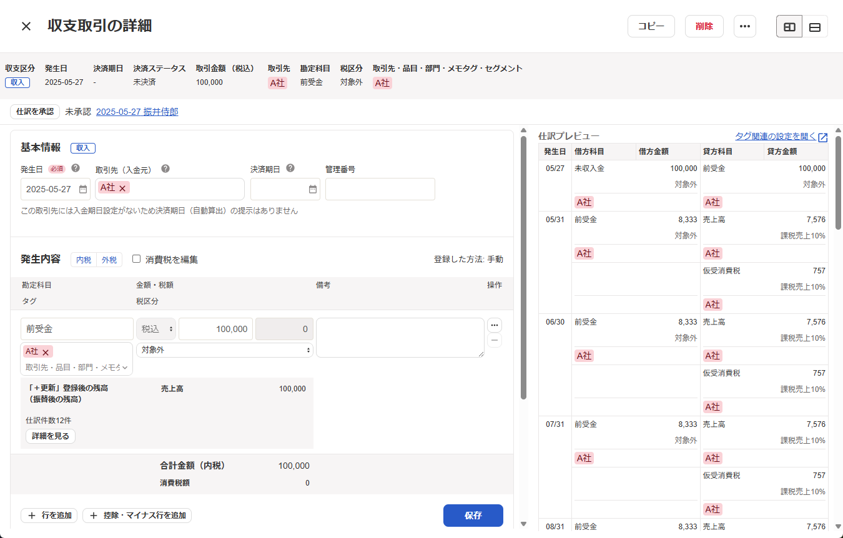Click the 仕訳件数12件 text

[49, 420]
